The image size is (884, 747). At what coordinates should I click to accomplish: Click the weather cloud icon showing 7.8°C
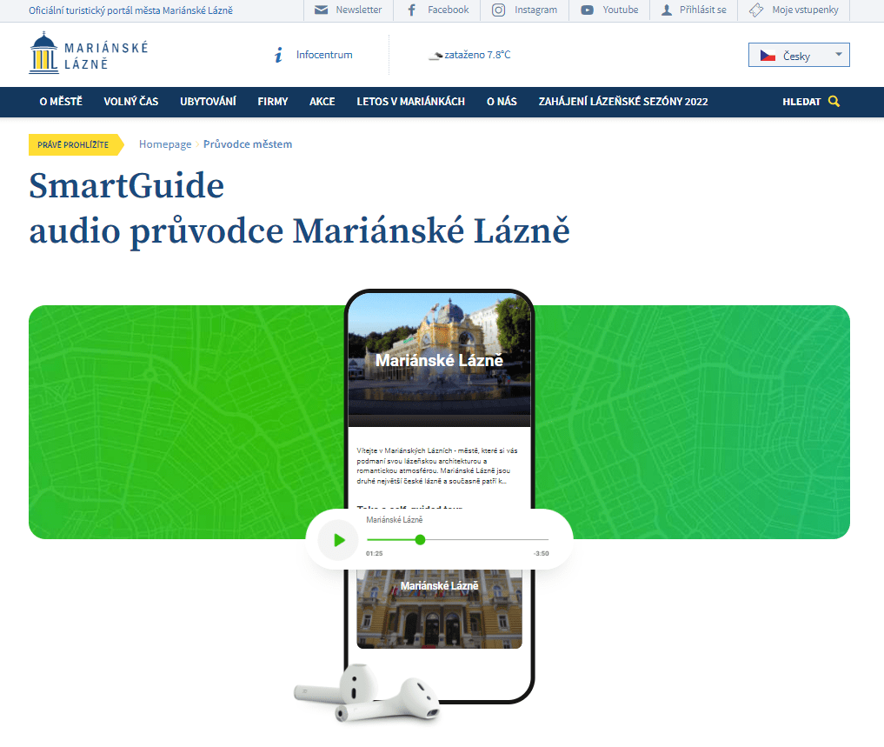[435, 54]
